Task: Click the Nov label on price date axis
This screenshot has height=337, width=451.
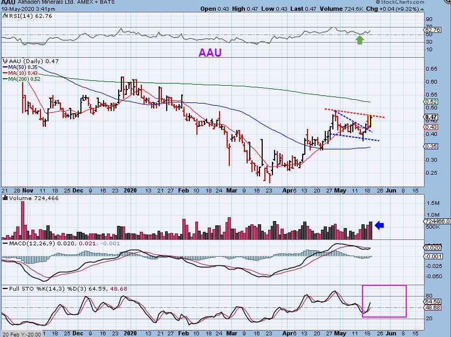Action: 28,190
